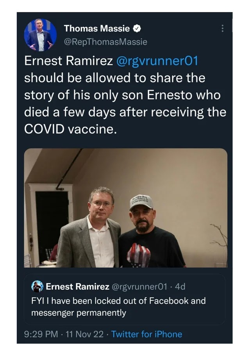Image resolution: width=250 pixels, height=357 pixels.
Task: Click the words "COVID vaccine" in the tweet
Action: (70, 129)
